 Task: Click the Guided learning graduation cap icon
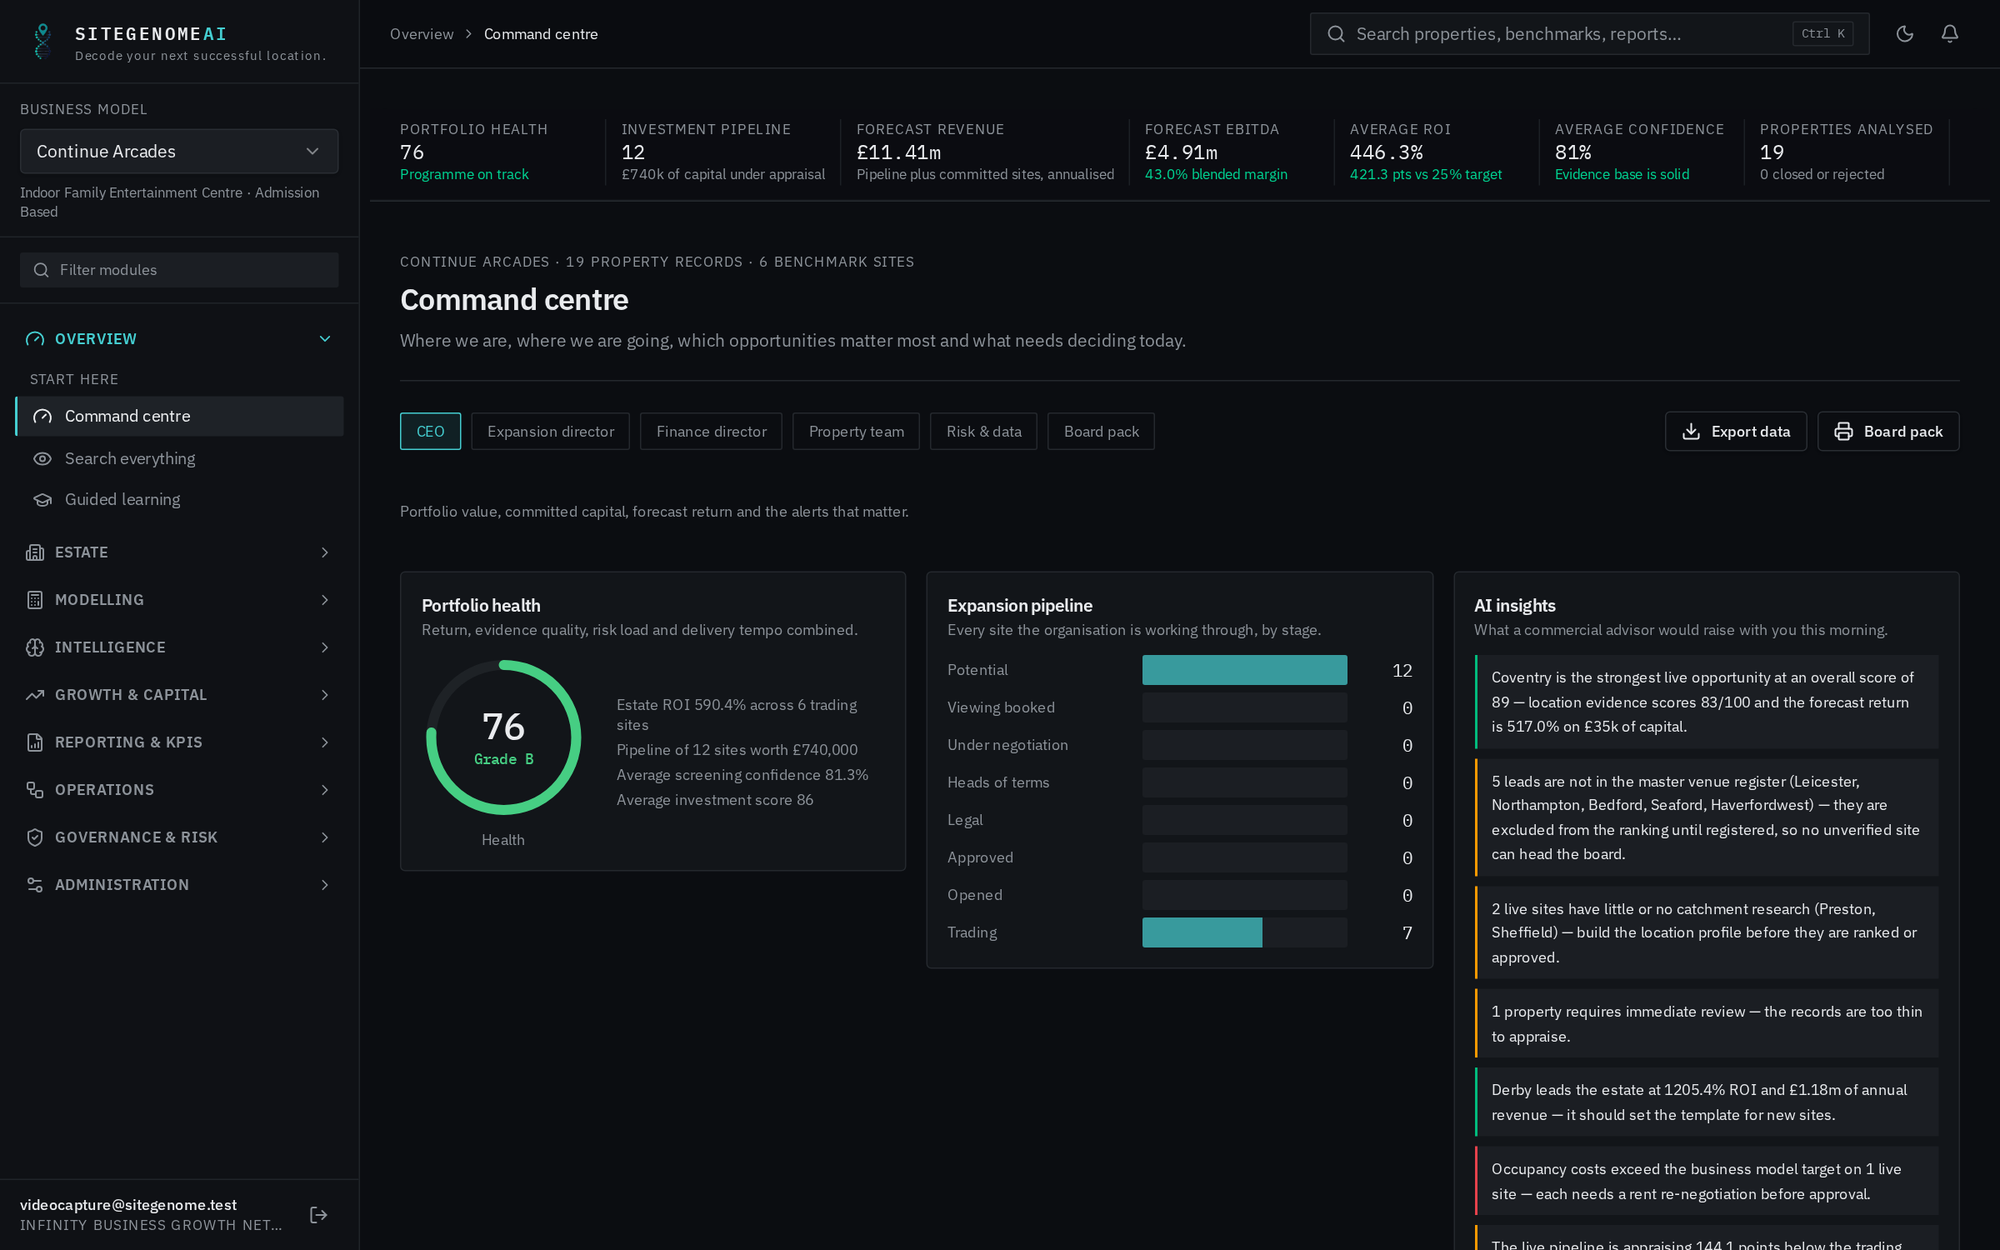pyautogui.click(x=42, y=500)
